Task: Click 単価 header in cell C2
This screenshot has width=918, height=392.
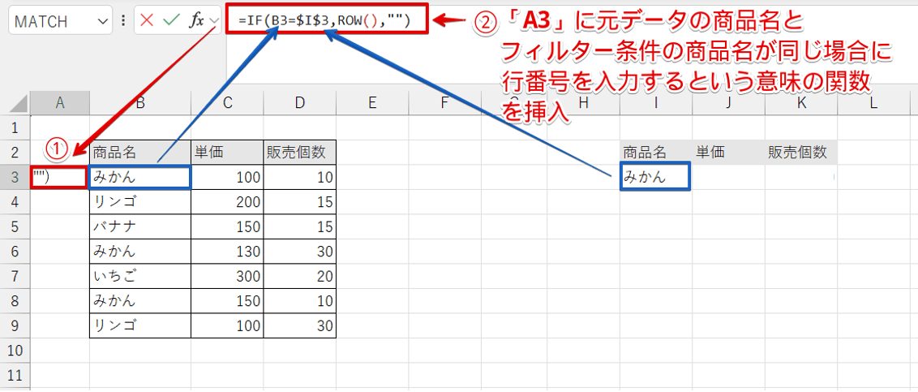Action: (227, 153)
